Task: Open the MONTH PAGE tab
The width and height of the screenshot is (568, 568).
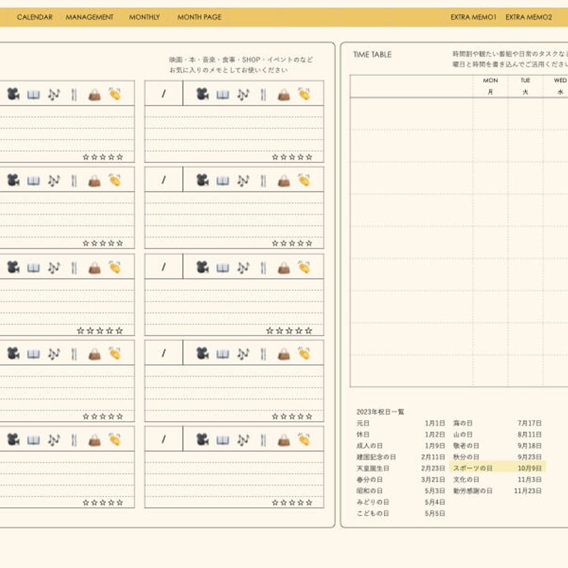Action: (199, 17)
